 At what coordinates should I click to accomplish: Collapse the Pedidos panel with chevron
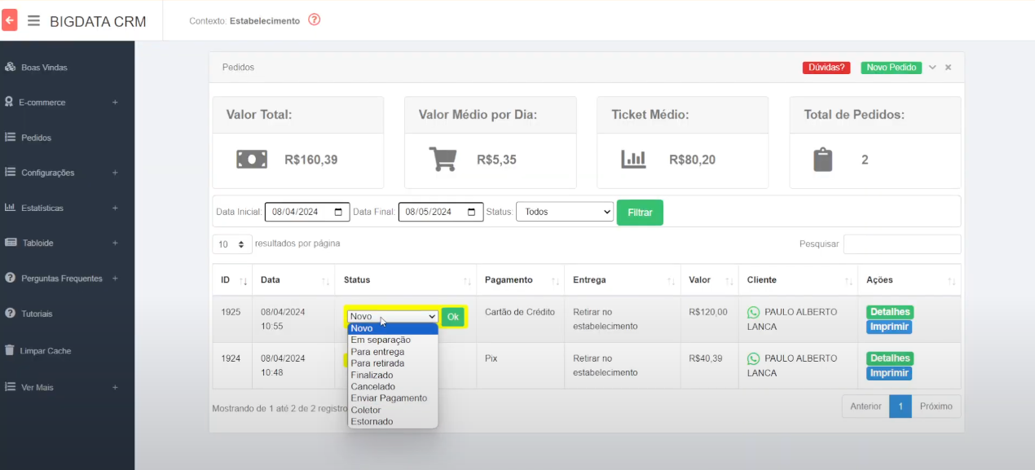(932, 68)
